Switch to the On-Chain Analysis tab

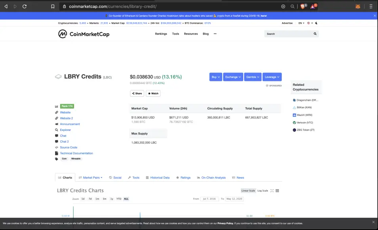click(x=212, y=178)
